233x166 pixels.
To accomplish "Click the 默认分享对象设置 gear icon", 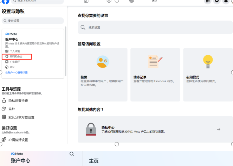I will tap(4, 117).
